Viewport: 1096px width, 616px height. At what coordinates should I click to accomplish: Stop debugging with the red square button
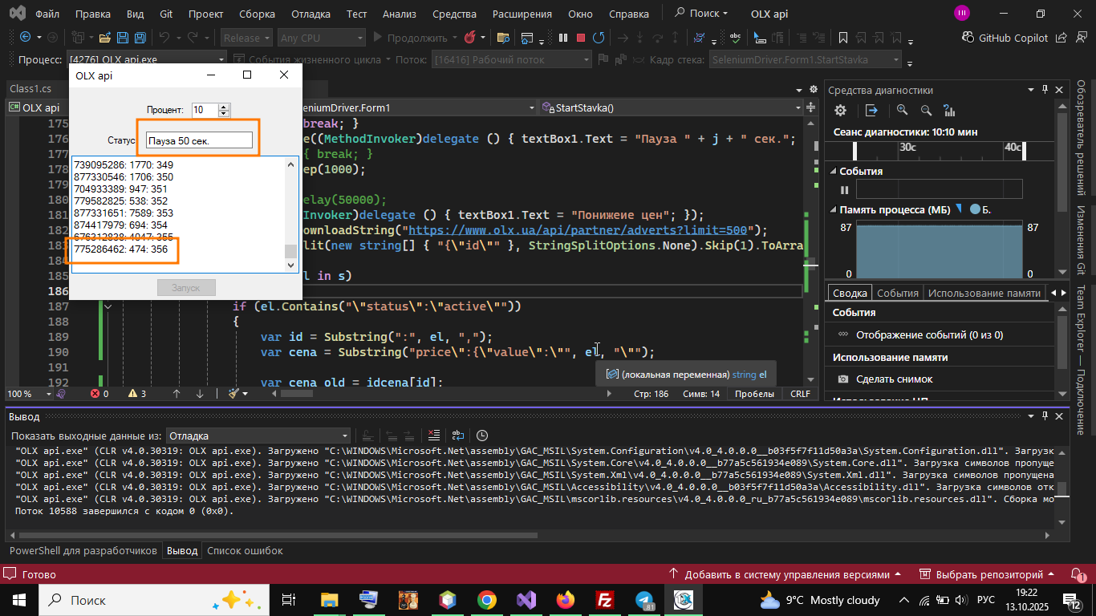pos(581,38)
